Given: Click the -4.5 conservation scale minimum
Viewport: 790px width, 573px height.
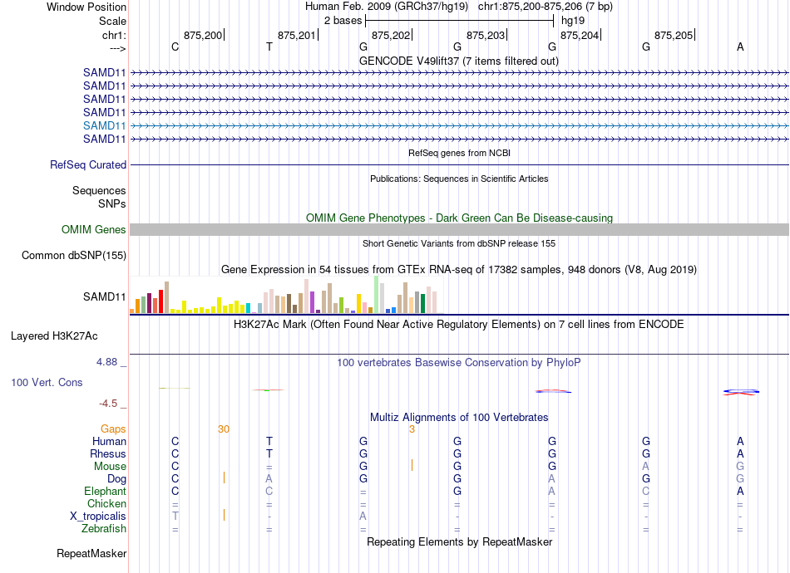Looking at the screenshot, I should 108,404.
